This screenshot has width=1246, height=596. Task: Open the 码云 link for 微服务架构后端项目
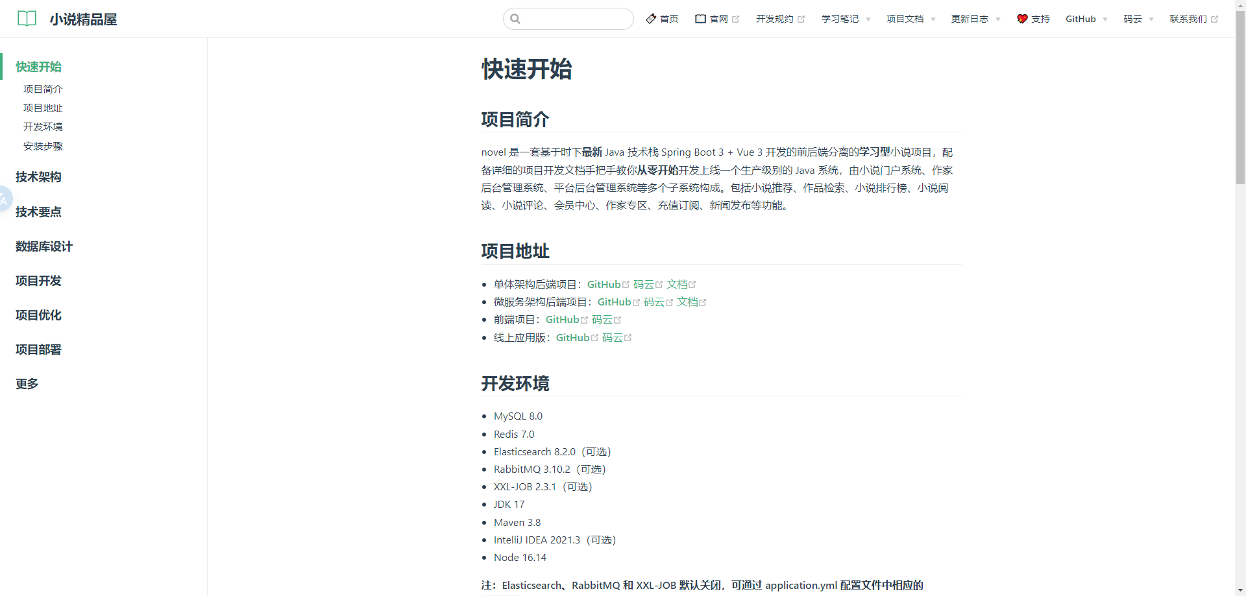[654, 302]
